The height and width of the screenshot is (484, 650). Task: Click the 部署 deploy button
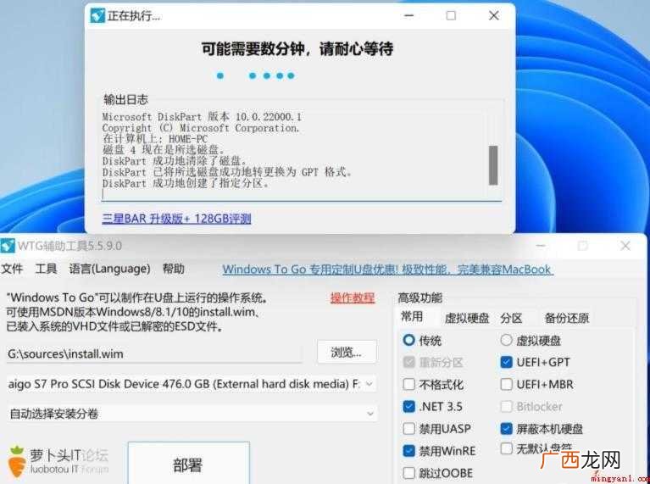189,463
